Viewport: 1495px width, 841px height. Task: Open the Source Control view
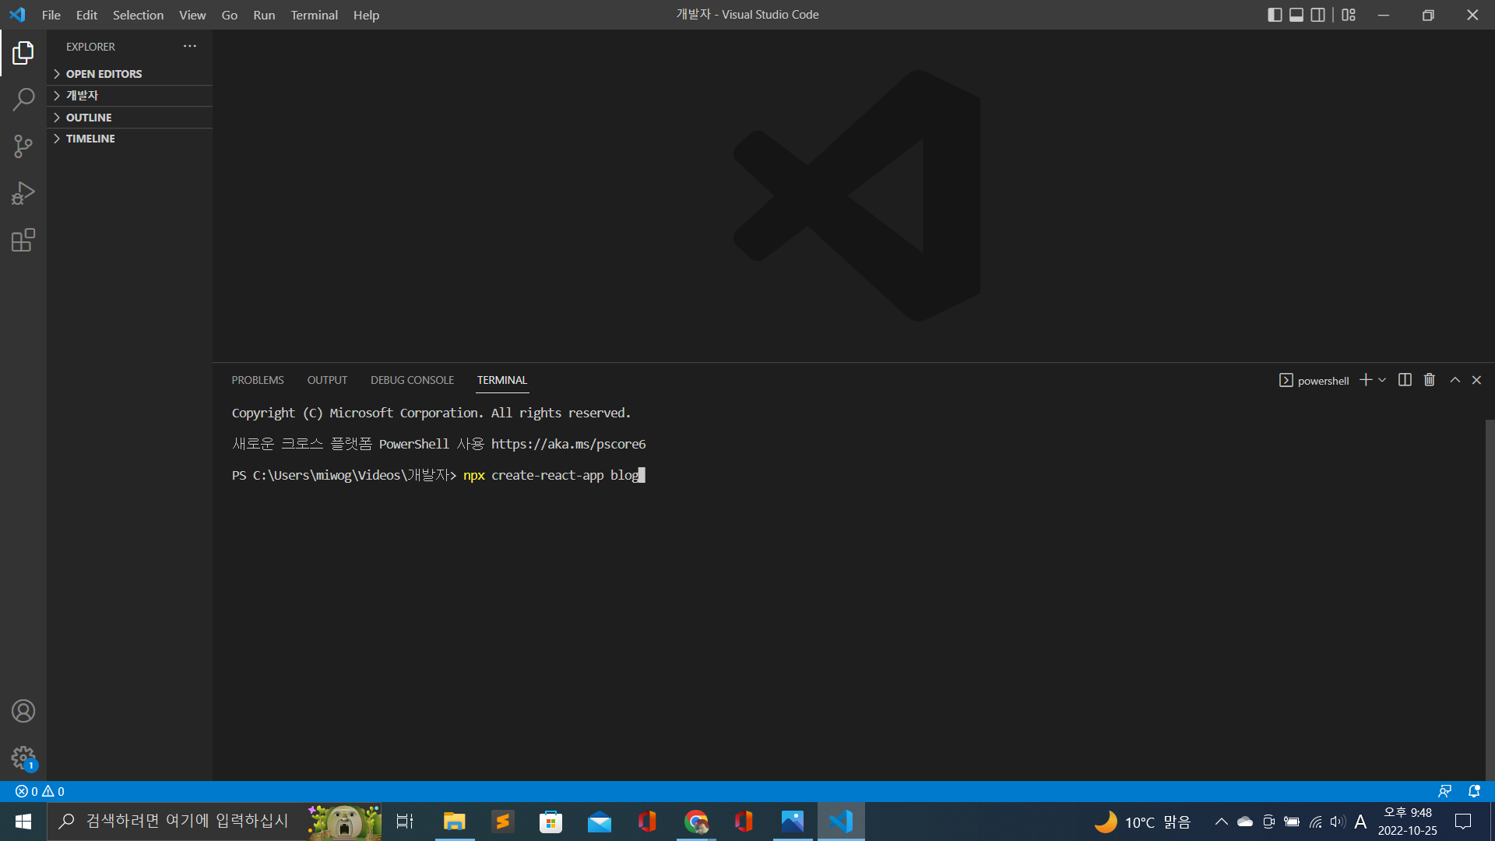pos(23,146)
